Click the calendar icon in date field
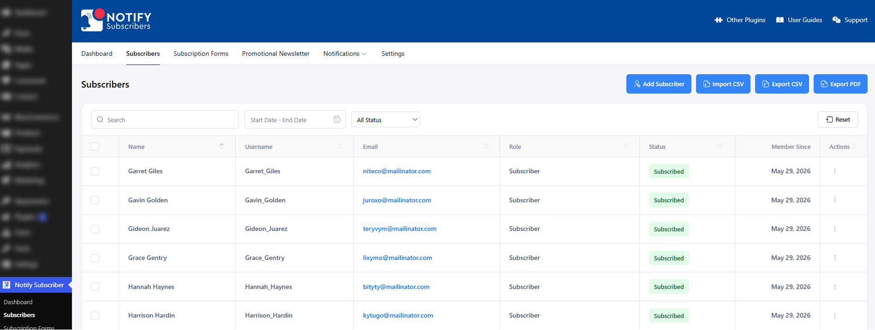 coord(337,119)
